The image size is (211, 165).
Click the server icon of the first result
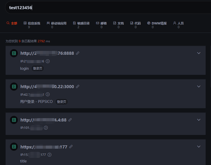tap(14, 53)
